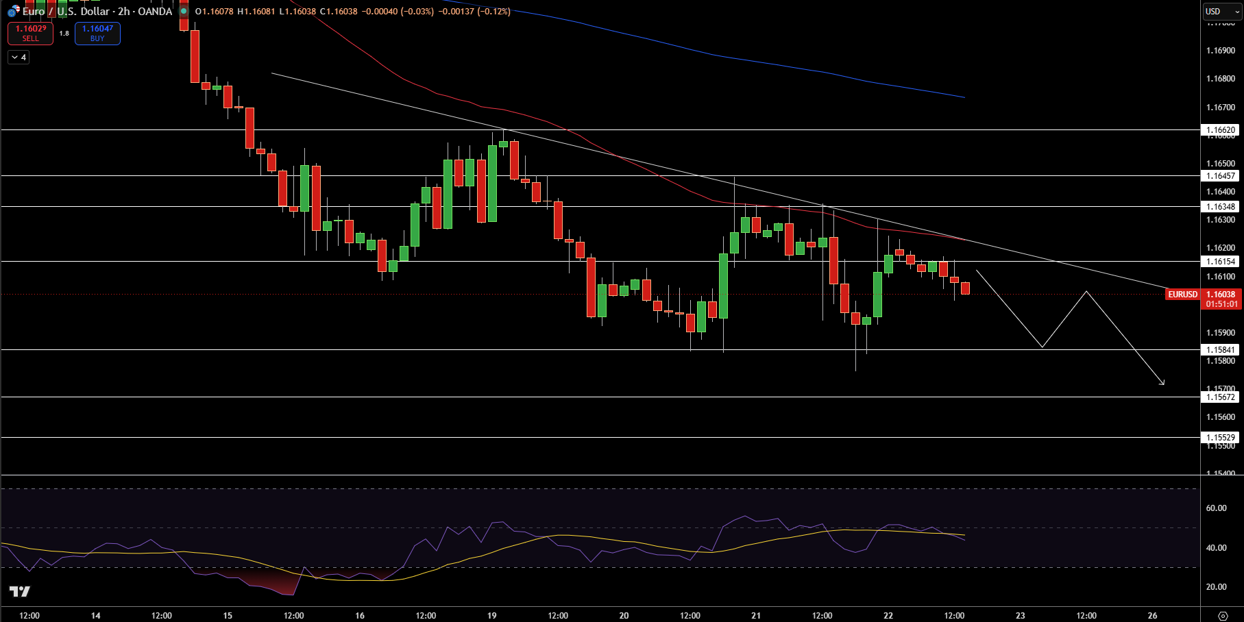Select the 1.15672 price level label
This screenshot has height=622, width=1244.
coord(1220,397)
